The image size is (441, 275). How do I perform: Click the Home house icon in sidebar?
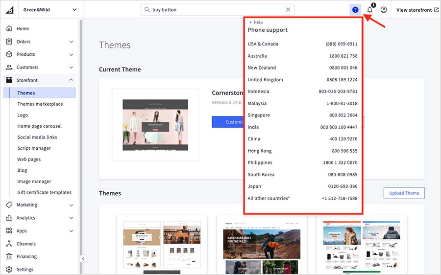point(9,28)
